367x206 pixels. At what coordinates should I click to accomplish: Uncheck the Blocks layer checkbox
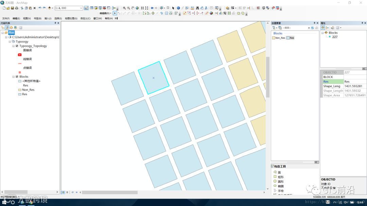(x=17, y=77)
